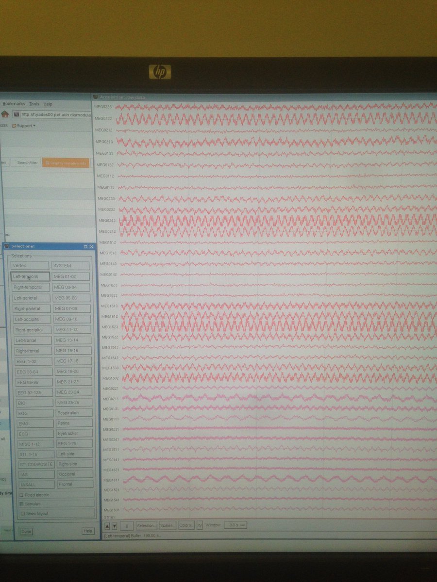Screen dimensions: 437x582
Task: Select the Vertex channel selection
Action: (30, 266)
